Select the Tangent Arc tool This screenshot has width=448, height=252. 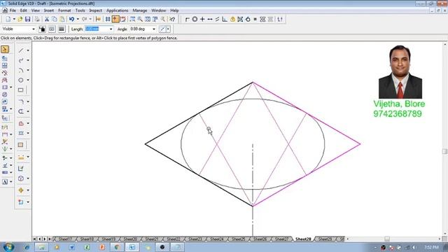(21, 70)
